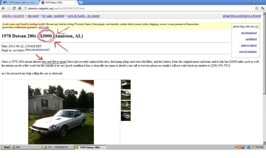Switch to the '2 1978 Datsun 280z's' tab
This screenshot has height=158, width=266.
tap(19, 3)
